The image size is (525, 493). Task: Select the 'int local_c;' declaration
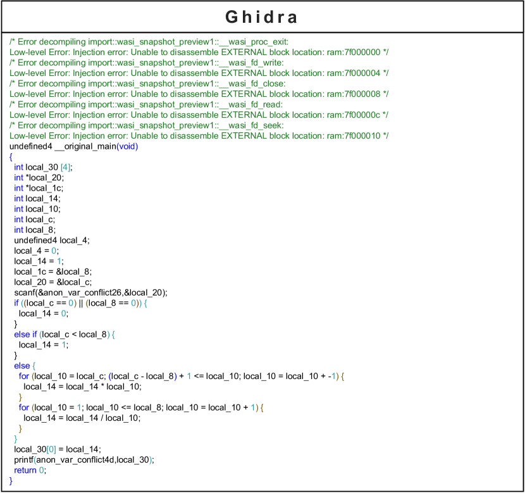coord(35,220)
